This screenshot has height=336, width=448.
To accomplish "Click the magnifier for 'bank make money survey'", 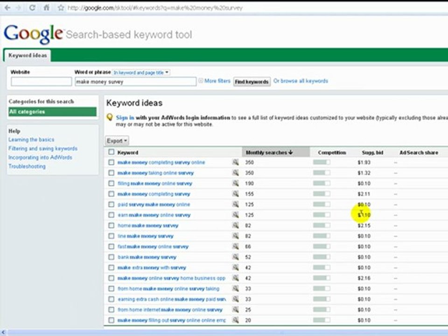I will [235, 257].
